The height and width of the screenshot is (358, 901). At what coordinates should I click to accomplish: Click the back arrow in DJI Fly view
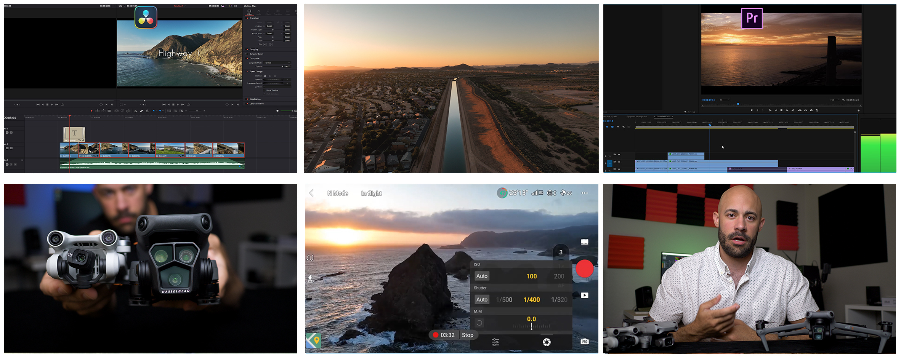click(x=311, y=193)
